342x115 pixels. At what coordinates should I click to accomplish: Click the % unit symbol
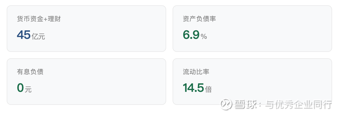[204, 36]
